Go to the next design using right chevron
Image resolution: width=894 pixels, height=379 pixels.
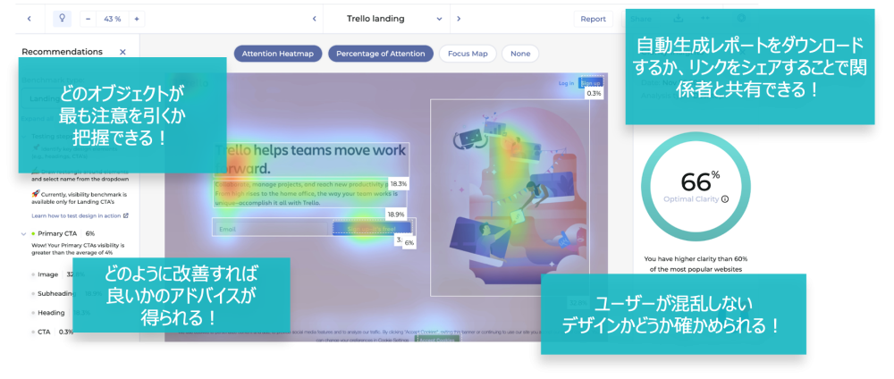(x=459, y=19)
